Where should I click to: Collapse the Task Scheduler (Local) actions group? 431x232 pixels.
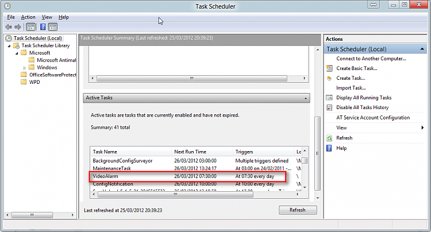(422, 49)
